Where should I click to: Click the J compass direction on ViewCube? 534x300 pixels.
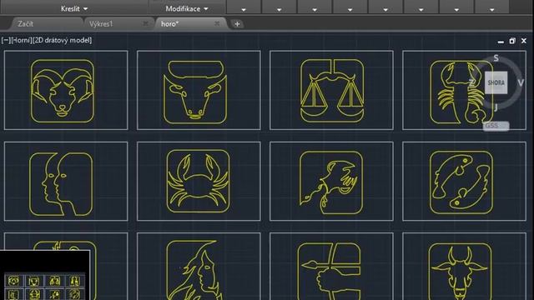point(496,107)
